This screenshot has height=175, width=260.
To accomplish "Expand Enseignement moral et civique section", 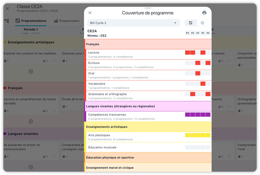I will click(x=148, y=167).
